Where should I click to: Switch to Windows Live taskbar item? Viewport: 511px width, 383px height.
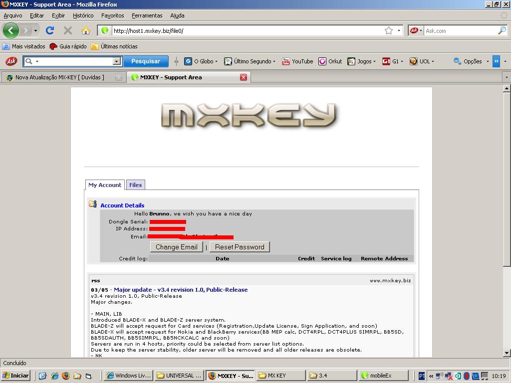(x=129, y=376)
